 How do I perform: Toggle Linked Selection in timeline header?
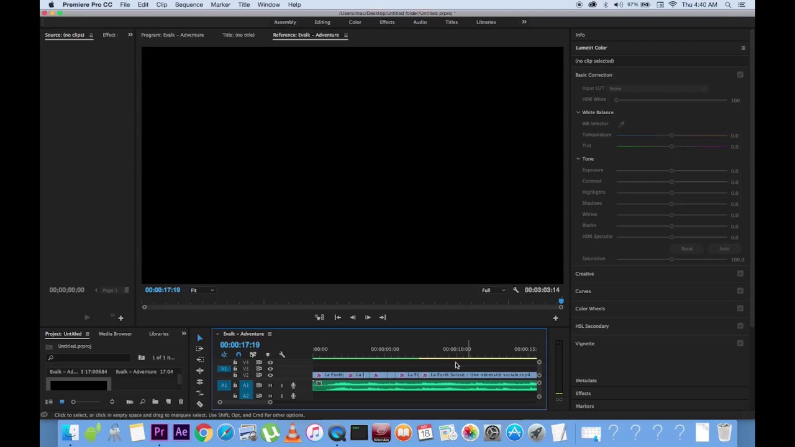tap(253, 354)
